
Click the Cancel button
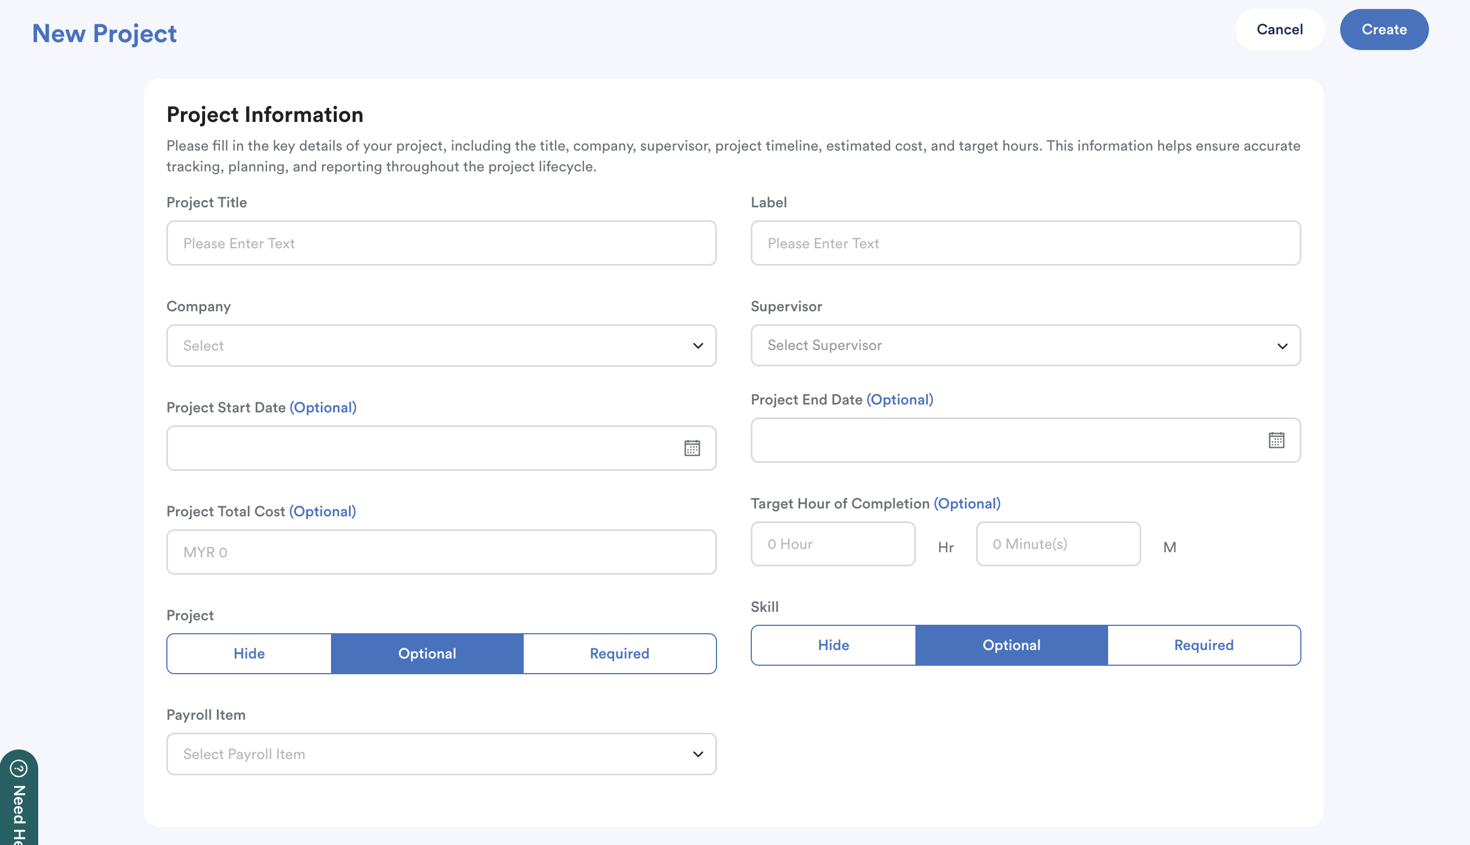click(1279, 30)
